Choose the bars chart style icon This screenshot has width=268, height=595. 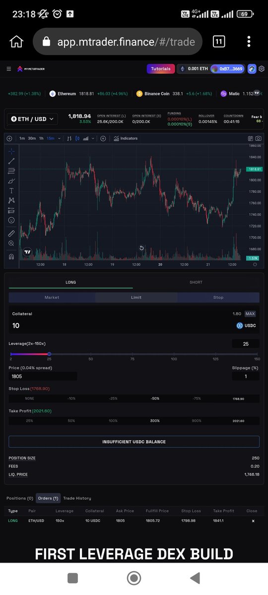(x=69, y=138)
